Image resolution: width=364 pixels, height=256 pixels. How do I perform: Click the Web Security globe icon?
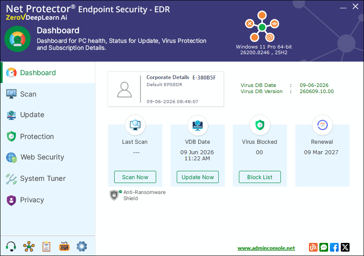11,157
